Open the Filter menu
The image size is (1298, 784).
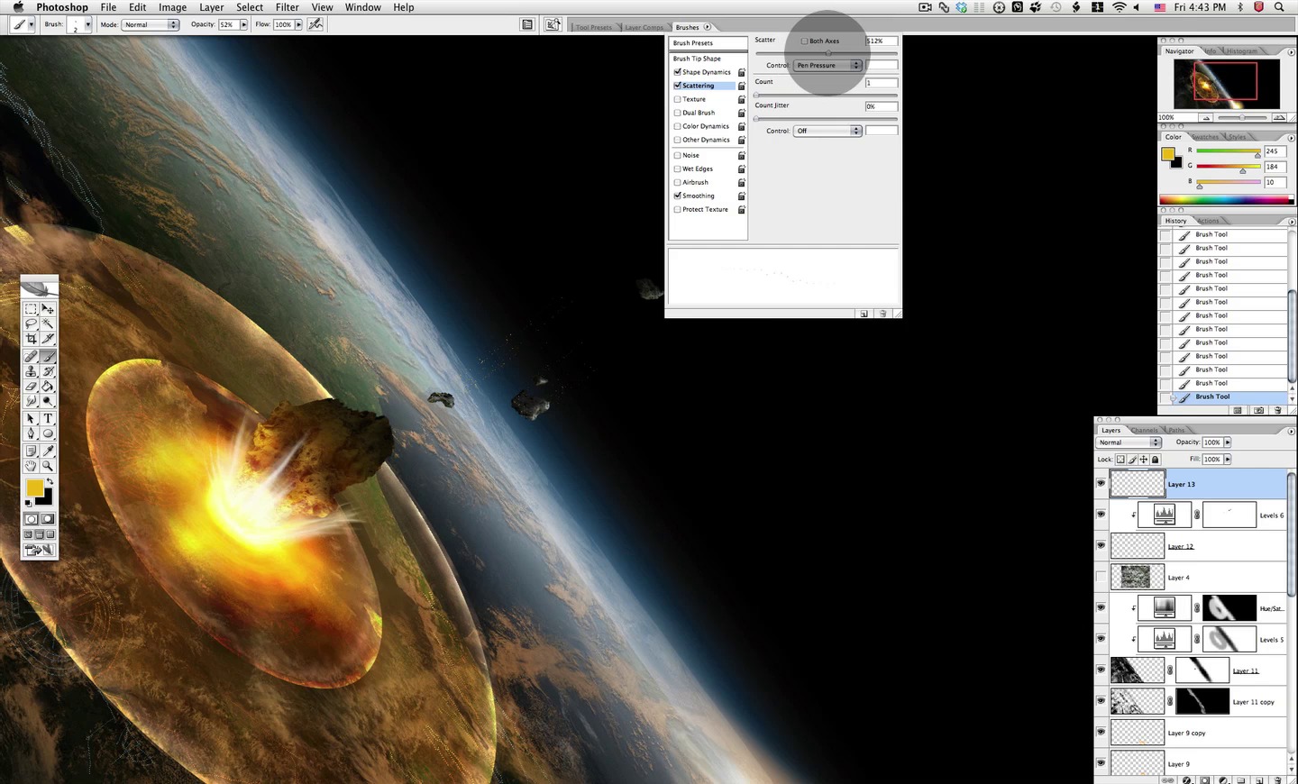(288, 7)
